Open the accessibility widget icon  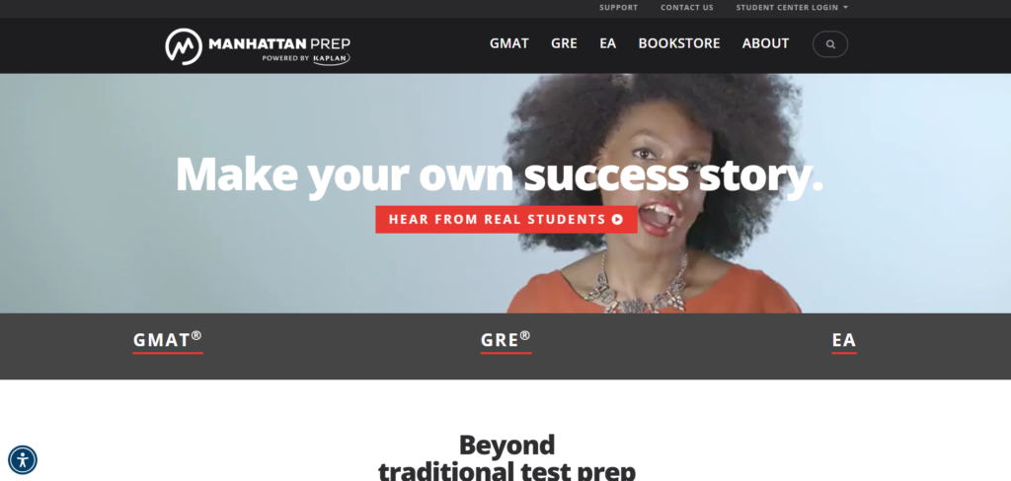pos(23,459)
